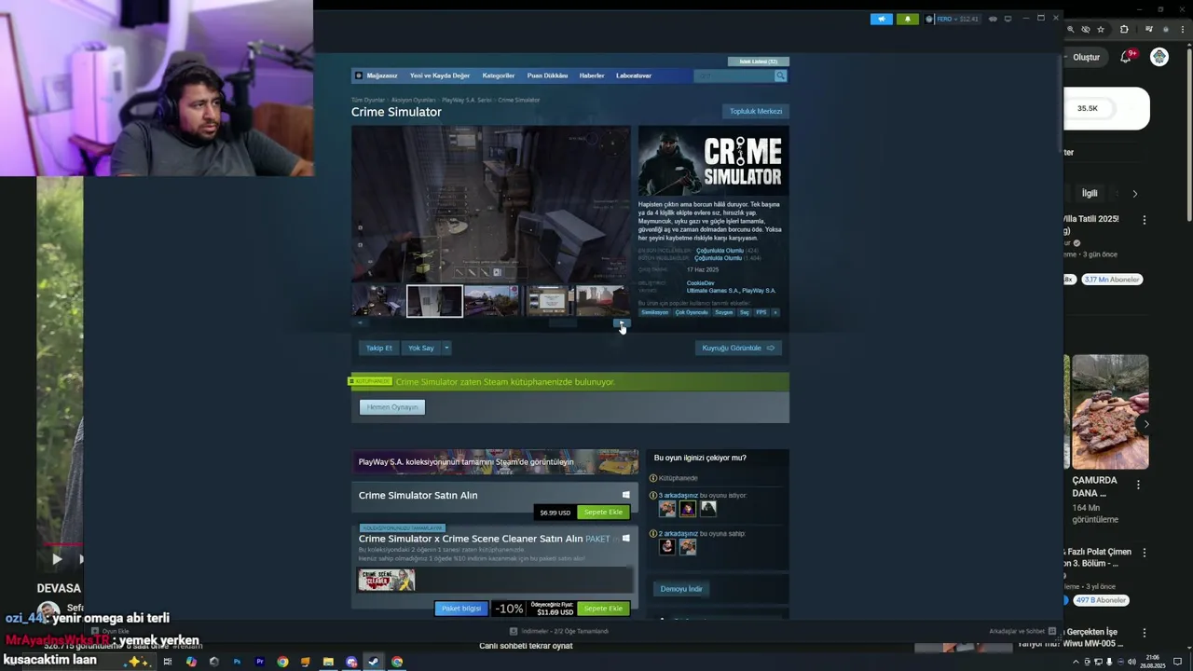This screenshot has width=1193, height=671.
Task: Open first friend avatar who owns game
Action: click(x=667, y=547)
